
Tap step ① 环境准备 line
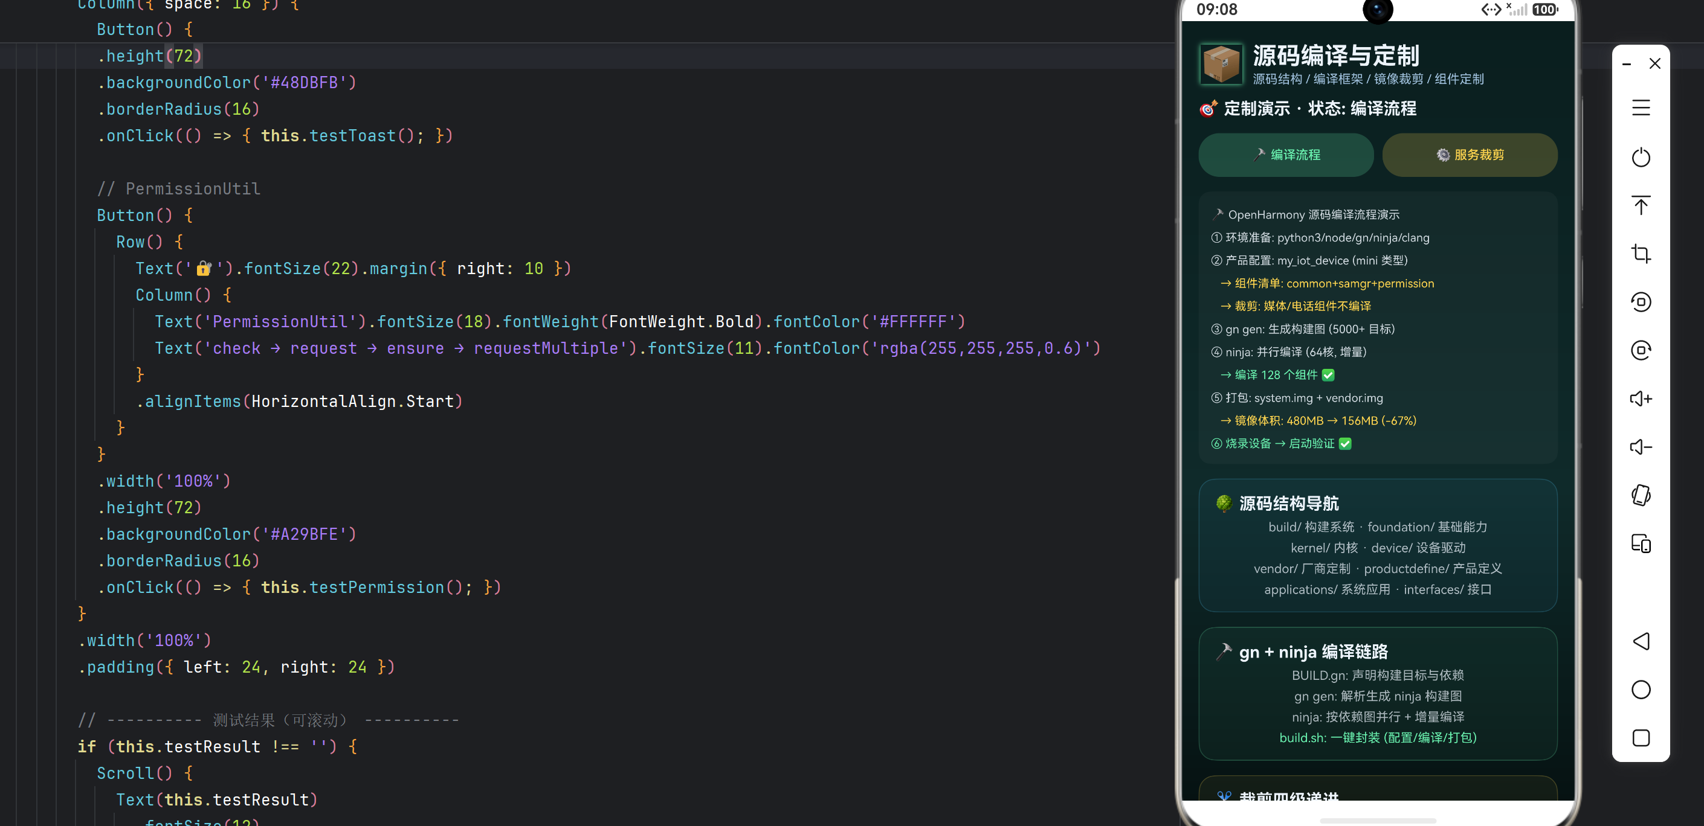[x=1320, y=238]
